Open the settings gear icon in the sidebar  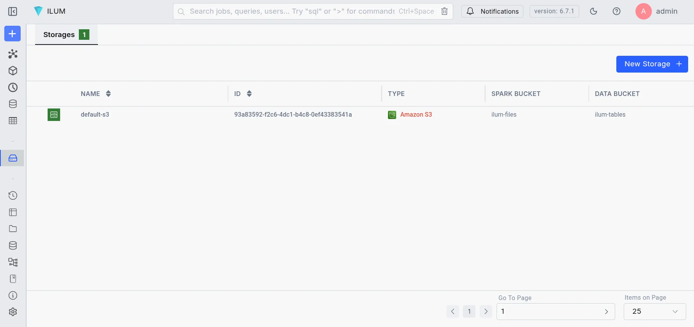pyautogui.click(x=13, y=312)
